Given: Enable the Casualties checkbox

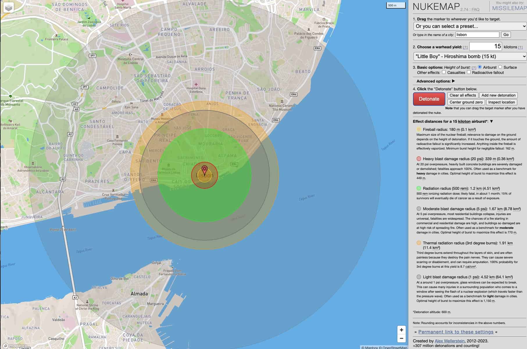Looking at the screenshot, I should point(444,72).
